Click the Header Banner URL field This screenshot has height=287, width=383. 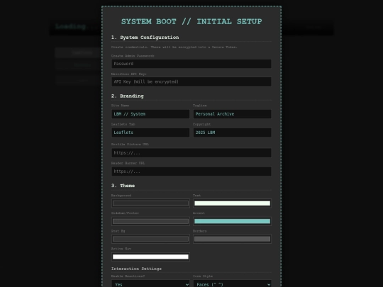pos(191,171)
